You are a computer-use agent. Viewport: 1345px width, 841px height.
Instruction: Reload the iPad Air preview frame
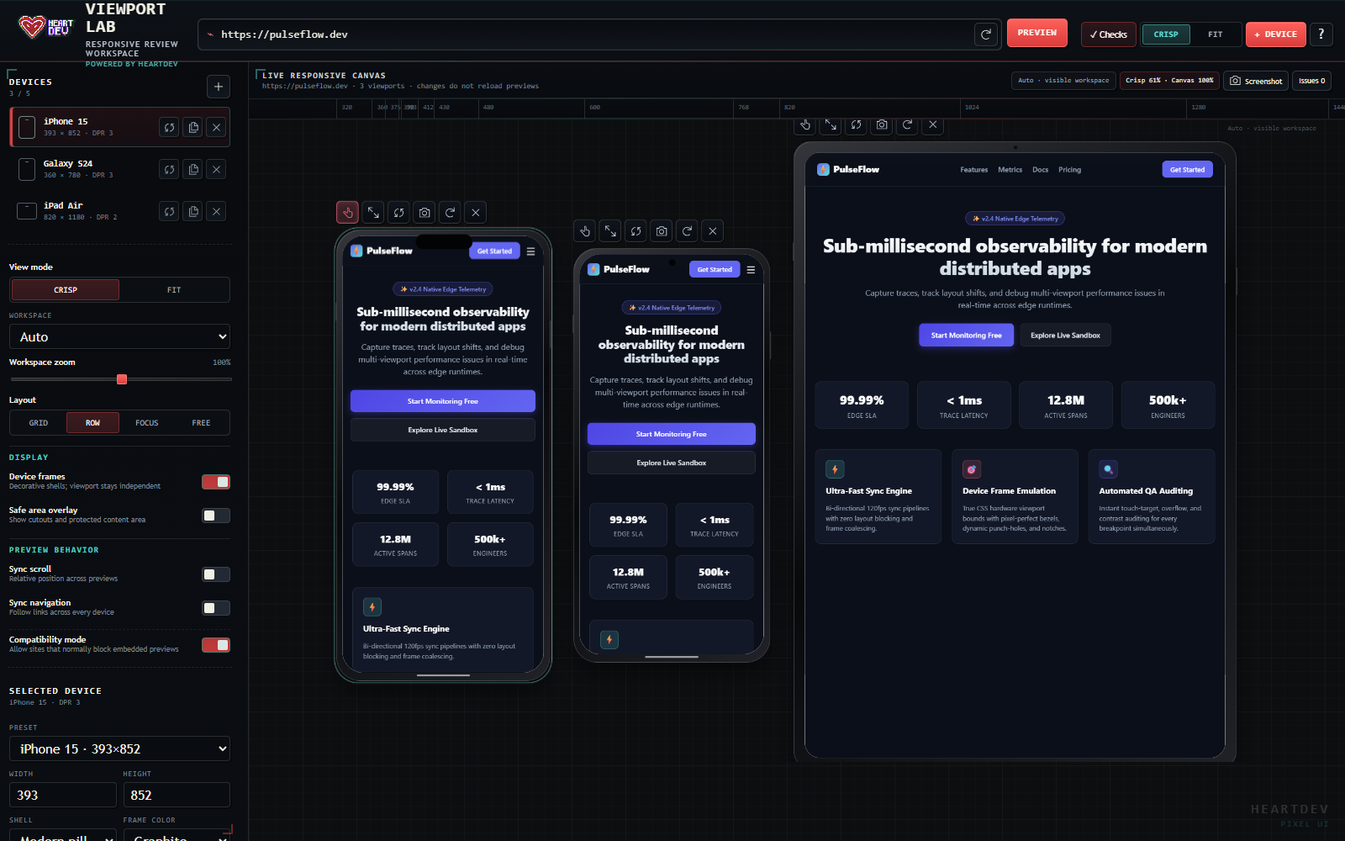click(x=908, y=124)
